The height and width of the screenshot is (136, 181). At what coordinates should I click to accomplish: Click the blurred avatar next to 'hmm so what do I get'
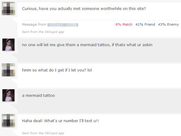click(8, 70)
